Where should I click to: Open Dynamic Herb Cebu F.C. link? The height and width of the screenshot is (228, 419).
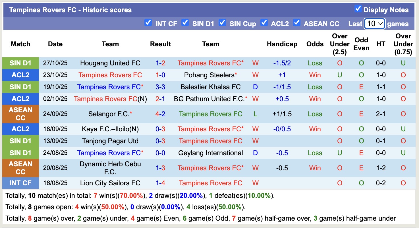point(110,168)
